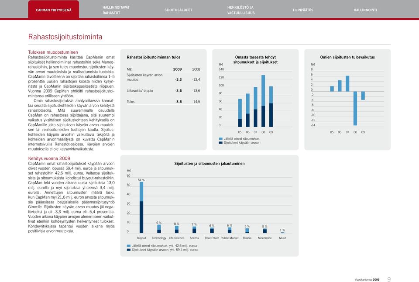Click the negative 08 bar in tulosvaikutus chart
419x282 pixels.
[355, 109]
